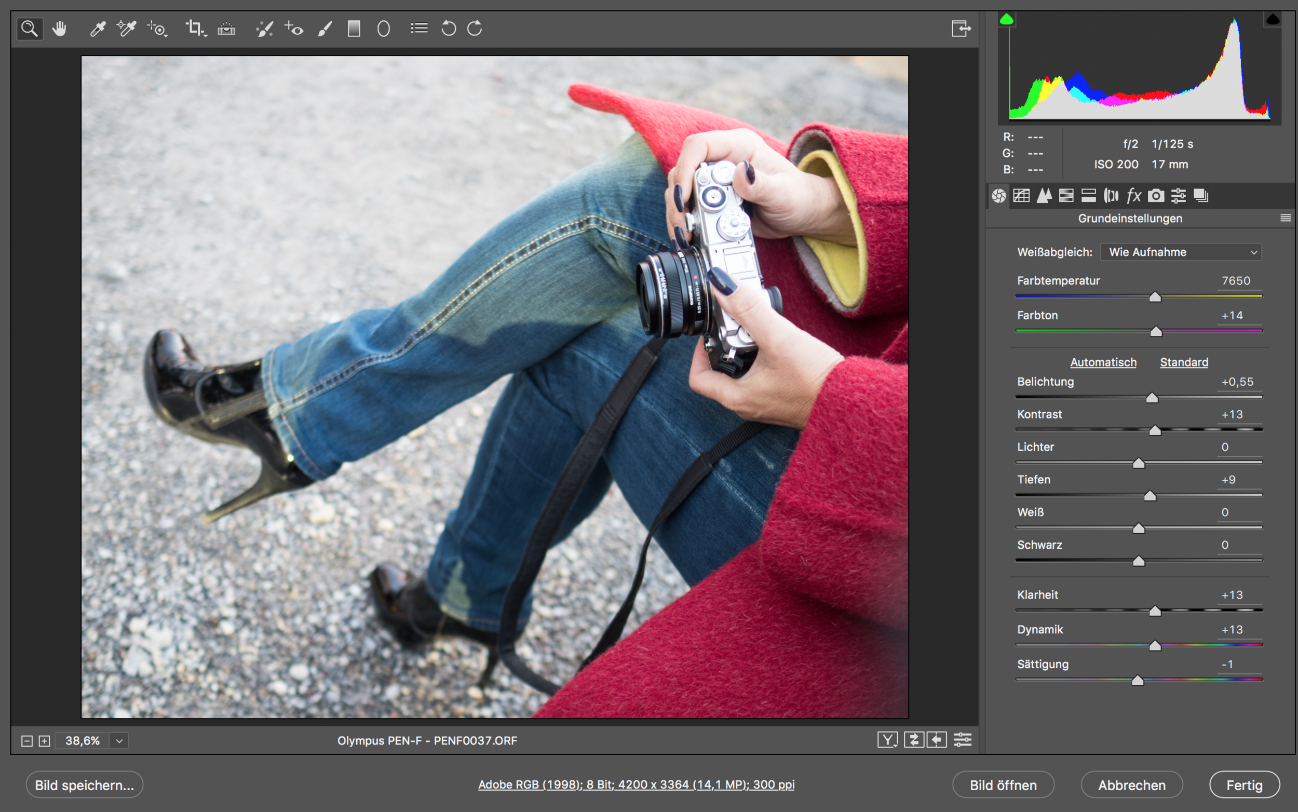Open the zoom level dropdown arrow
Image resolution: width=1298 pixels, height=812 pixels.
[x=119, y=740]
